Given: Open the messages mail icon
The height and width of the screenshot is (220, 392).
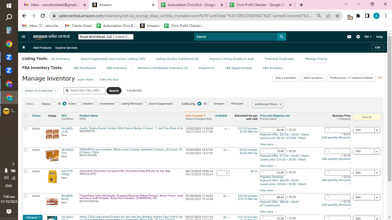Looking at the screenshot, I should [x=349, y=37].
